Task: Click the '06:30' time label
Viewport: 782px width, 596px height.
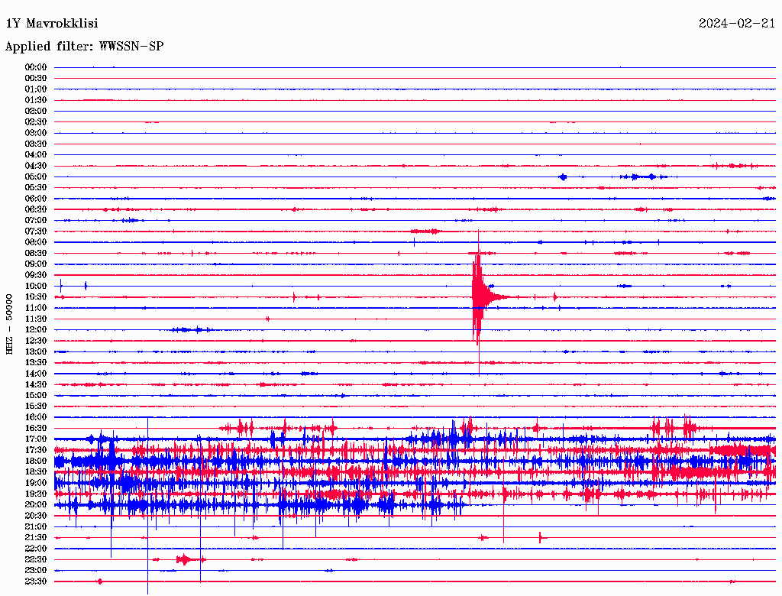Action: click(35, 209)
